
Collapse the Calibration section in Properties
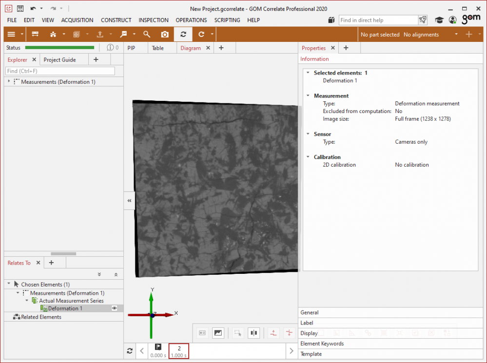pyautogui.click(x=308, y=157)
